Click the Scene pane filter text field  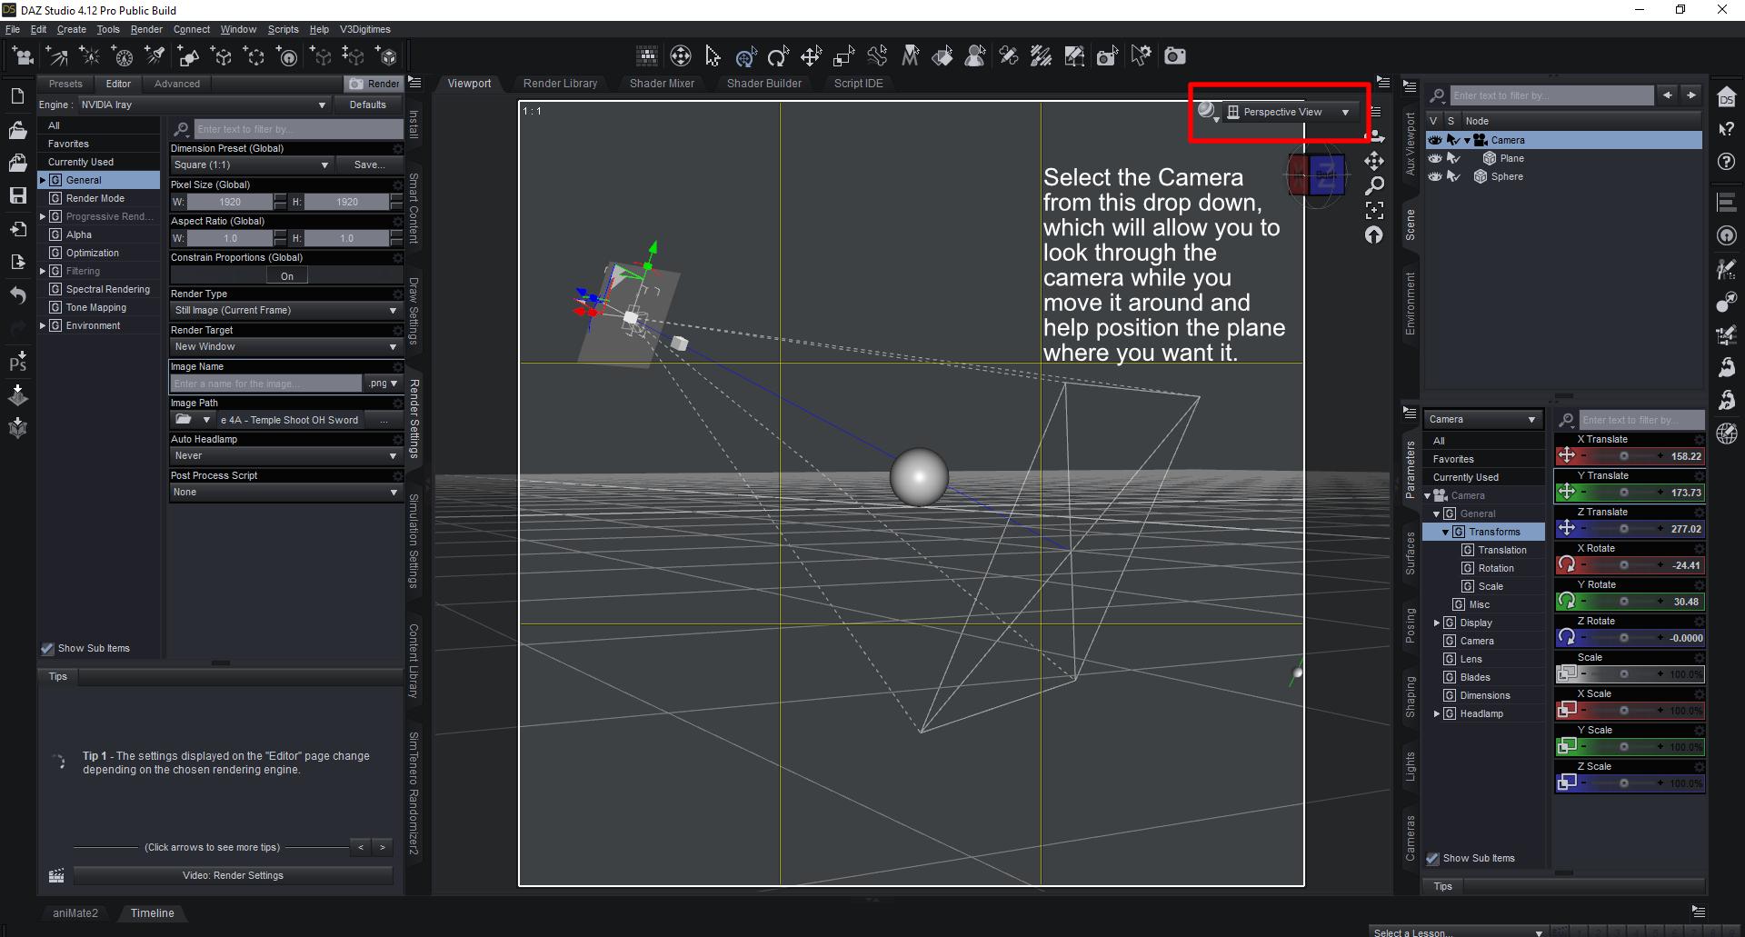coord(1551,95)
